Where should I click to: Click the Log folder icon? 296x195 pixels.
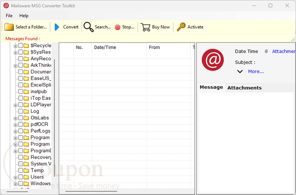[x=26, y=111]
